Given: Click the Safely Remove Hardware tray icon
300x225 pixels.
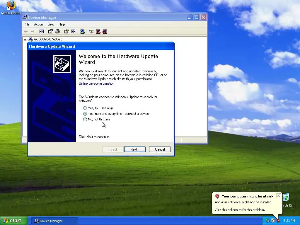Looking at the screenshot, I should [x=267, y=221].
